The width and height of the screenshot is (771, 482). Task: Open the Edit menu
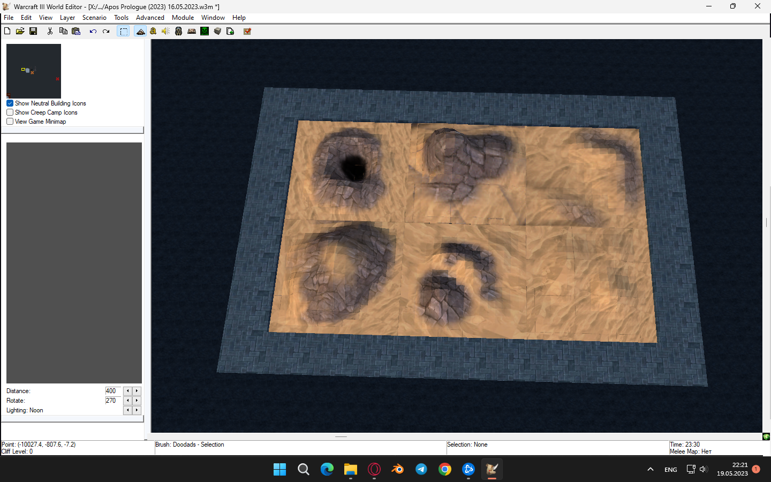pos(26,18)
